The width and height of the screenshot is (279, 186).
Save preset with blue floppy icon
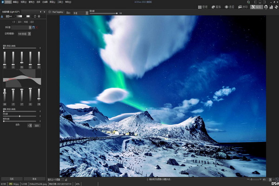click(33, 27)
